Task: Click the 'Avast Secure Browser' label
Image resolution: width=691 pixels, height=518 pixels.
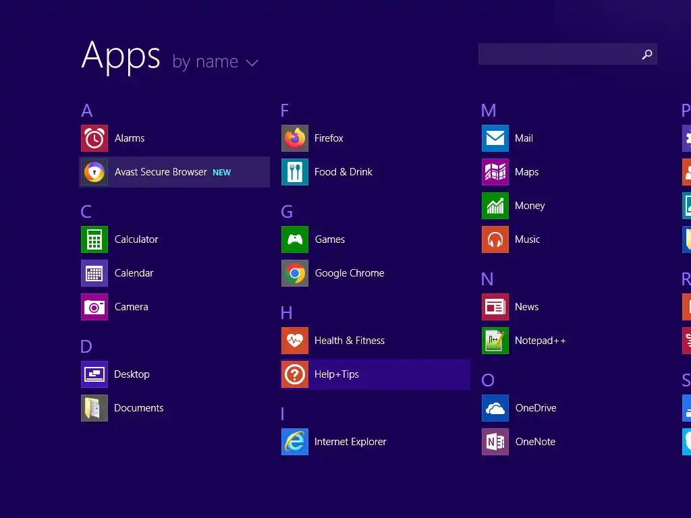Action: [x=161, y=172]
